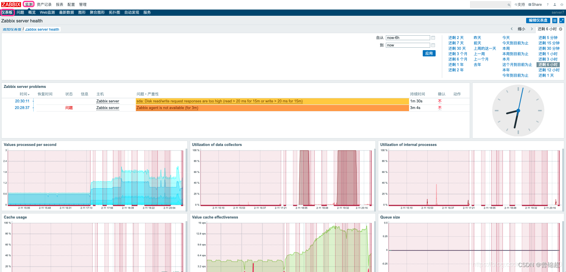Select the 还剩 2 天 time preset

pos(456,38)
